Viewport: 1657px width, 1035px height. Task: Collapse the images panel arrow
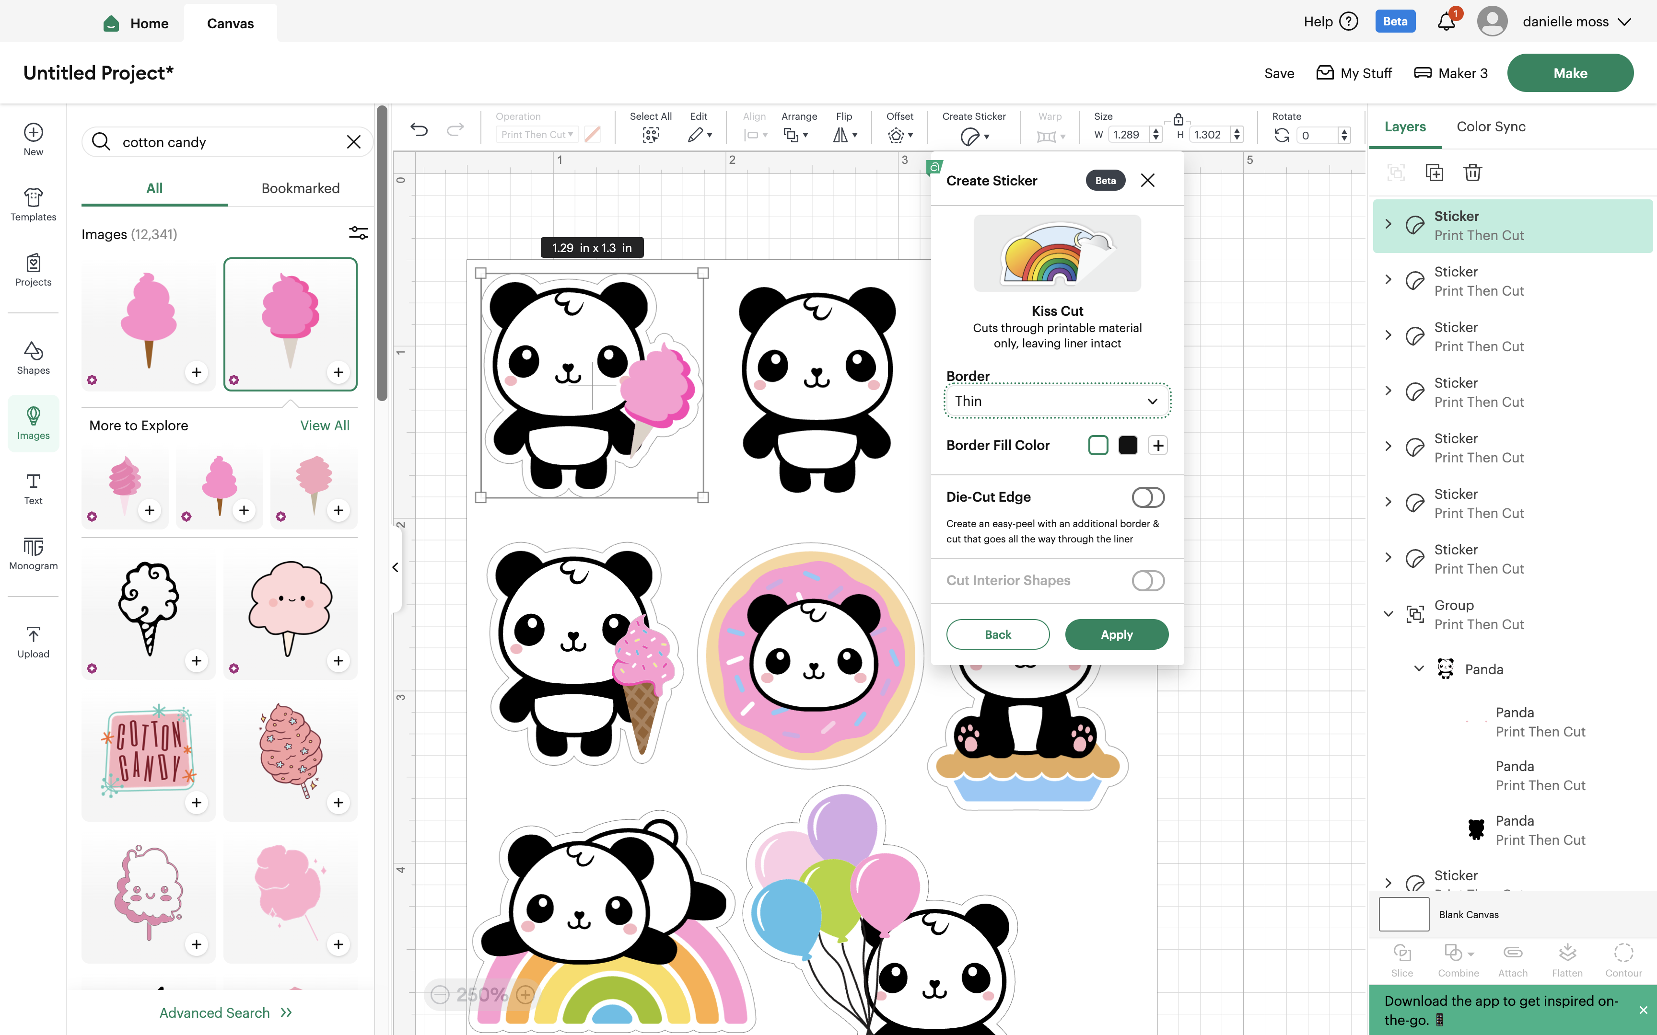point(395,567)
